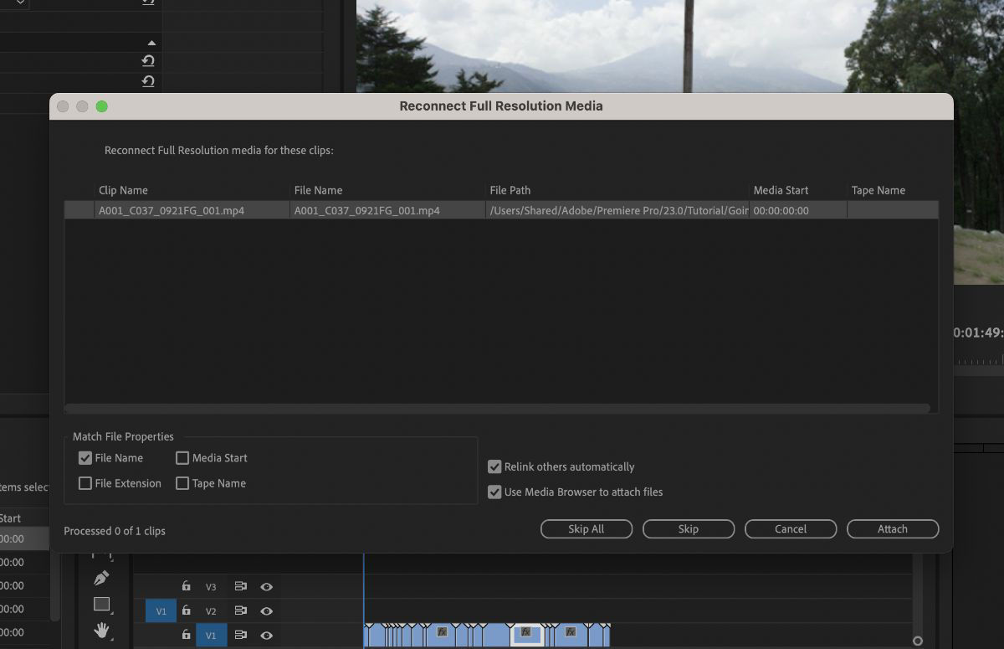Select the Rectangle tool above the Hand tool
This screenshot has height=649, width=1004.
point(102,605)
